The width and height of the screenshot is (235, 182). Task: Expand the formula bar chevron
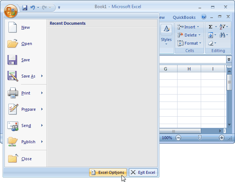[x=229, y=59]
